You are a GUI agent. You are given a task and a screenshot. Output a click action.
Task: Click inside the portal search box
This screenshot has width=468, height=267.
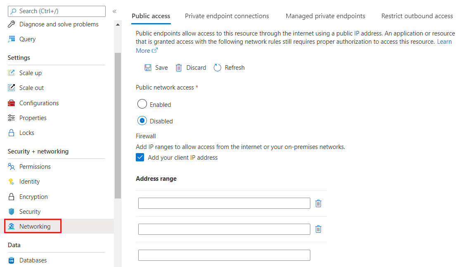(x=57, y=11)
